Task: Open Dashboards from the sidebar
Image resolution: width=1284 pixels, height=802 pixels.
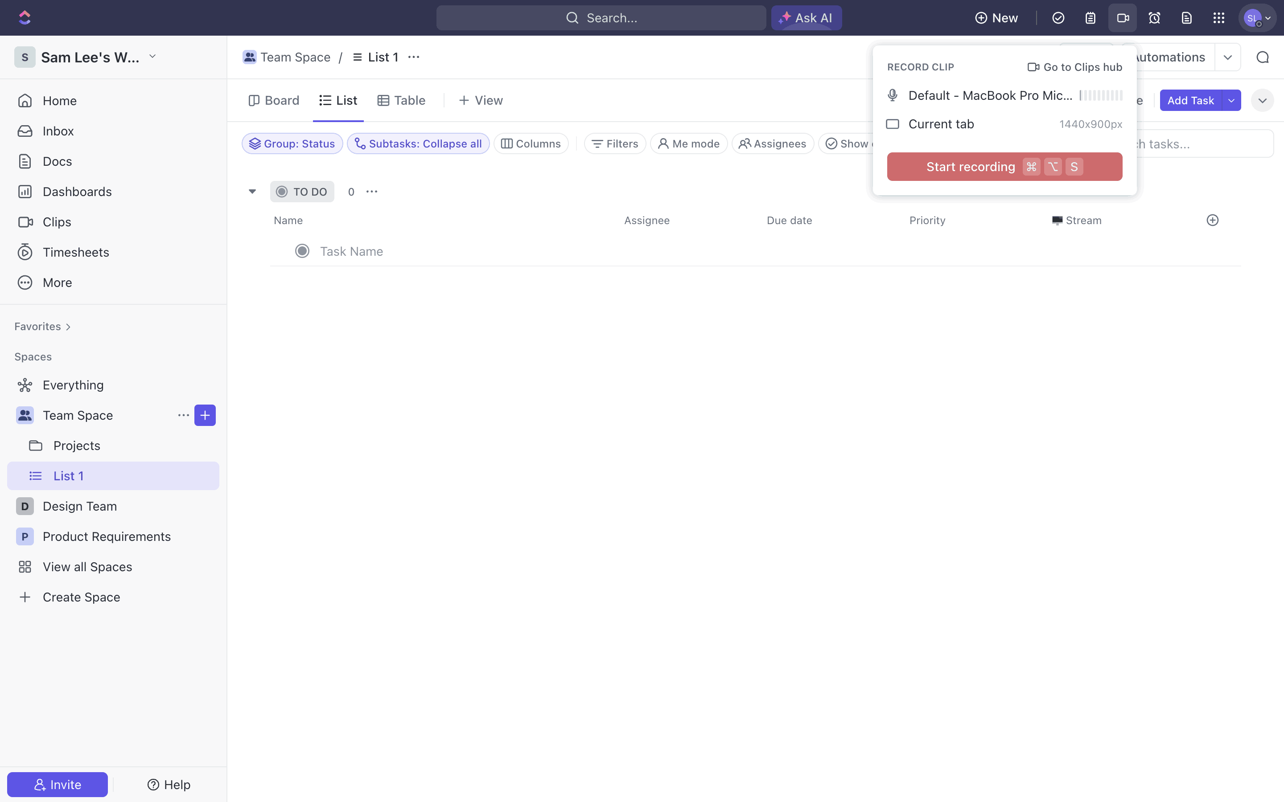Action: tap(77, 192)
